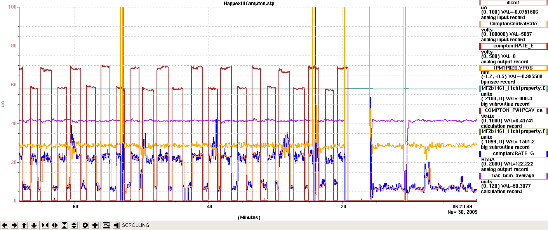548x230 pixels.
Task: Click the outward-pointing horizontal triangles time zoom icon
Action: click(55, 225)
